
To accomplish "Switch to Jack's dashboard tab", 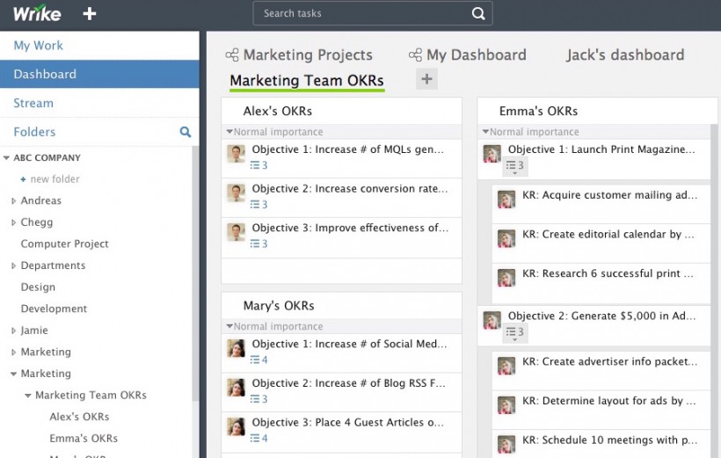I will coord(625,55).
